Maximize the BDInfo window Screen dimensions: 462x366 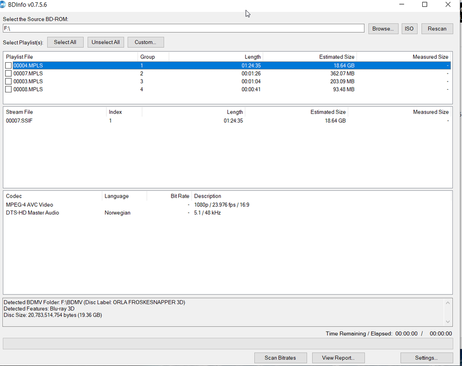click(425, 5)
